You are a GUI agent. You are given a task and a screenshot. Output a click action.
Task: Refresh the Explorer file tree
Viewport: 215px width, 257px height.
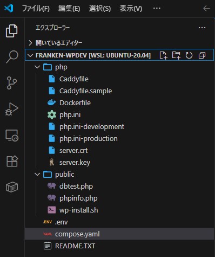pos(189,55)
